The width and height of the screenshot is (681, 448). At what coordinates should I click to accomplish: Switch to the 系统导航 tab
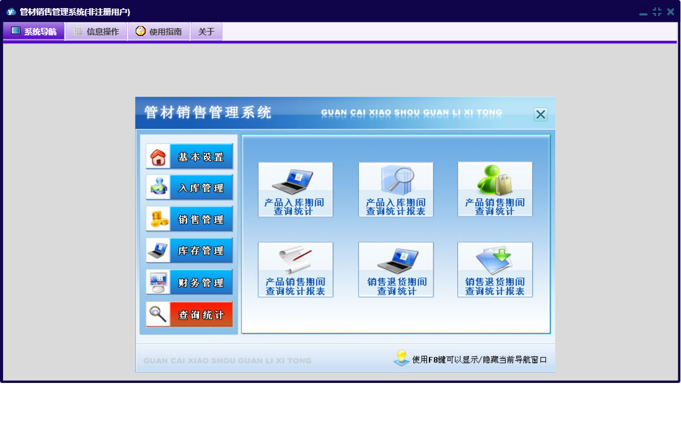coord(34,32)
